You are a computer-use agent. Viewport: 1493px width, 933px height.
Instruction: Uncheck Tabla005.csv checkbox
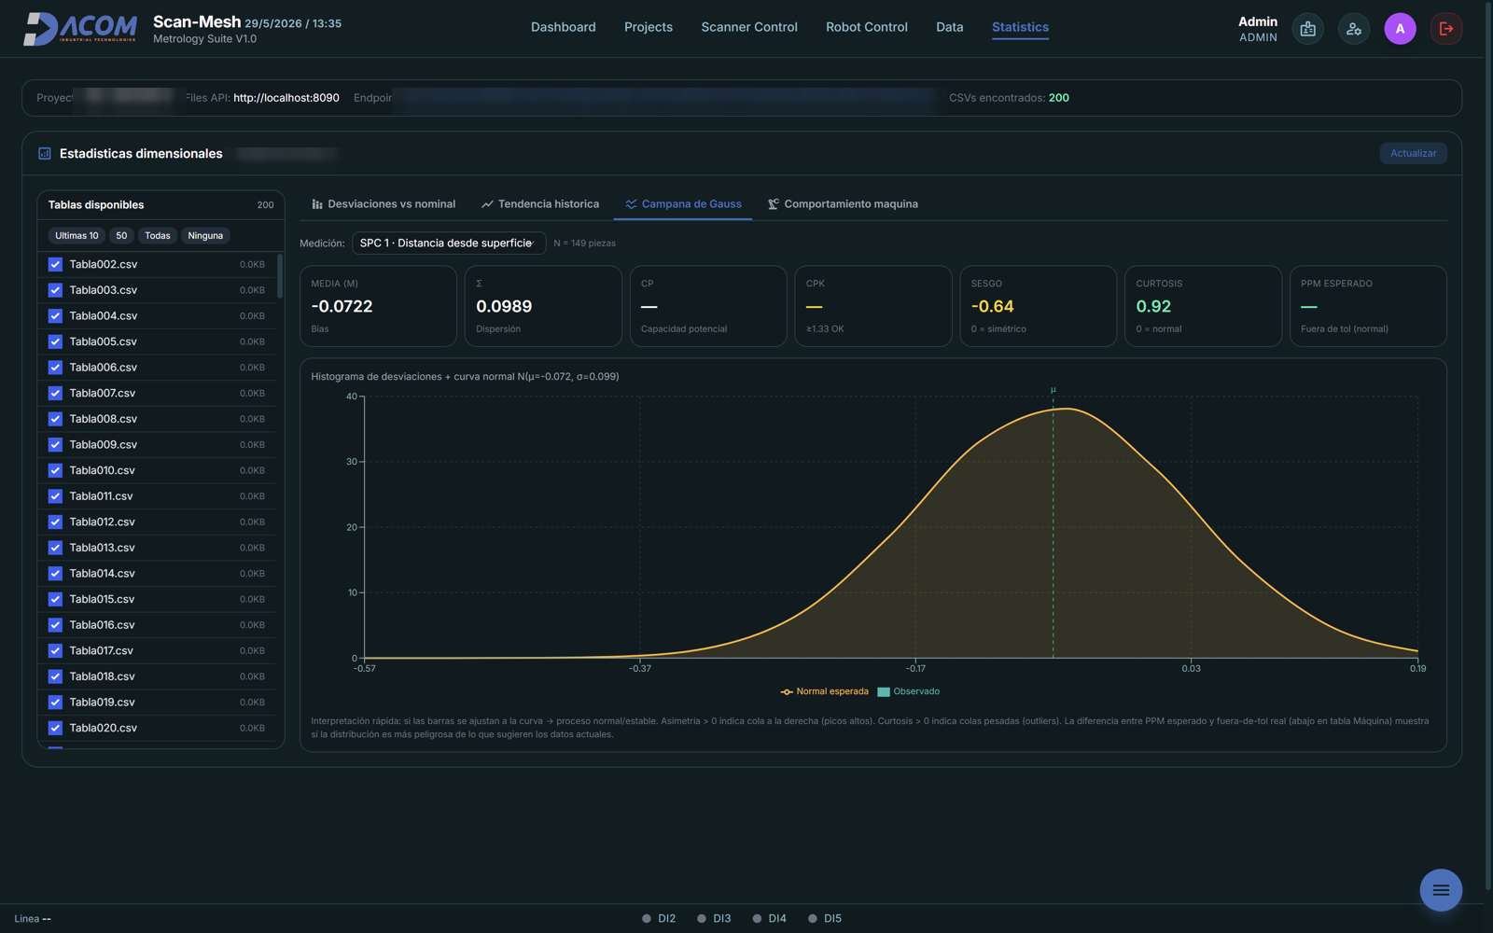tap(55, 341)
